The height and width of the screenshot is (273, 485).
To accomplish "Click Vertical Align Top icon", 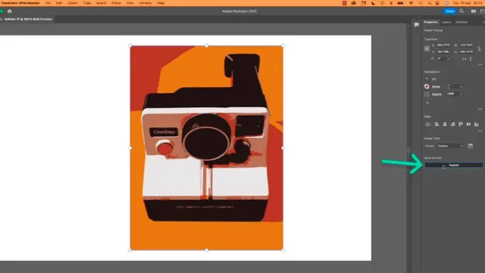I will tap(461, 124).
